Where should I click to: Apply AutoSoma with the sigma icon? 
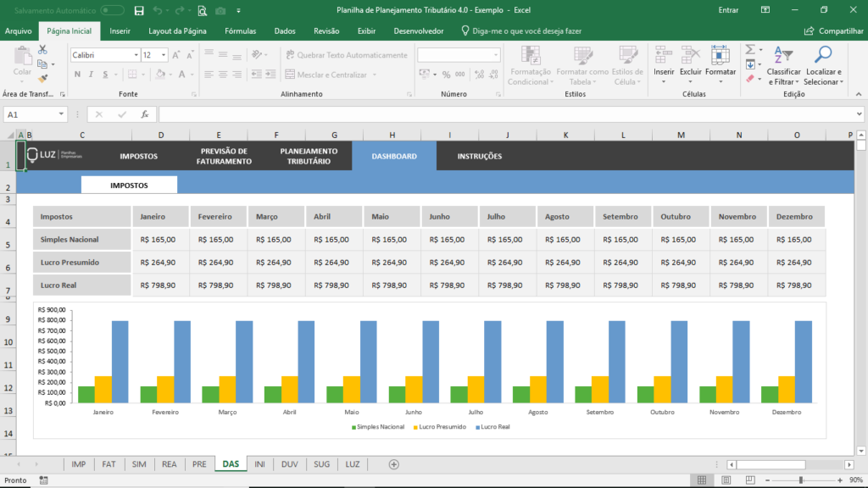tap(750, 51)
